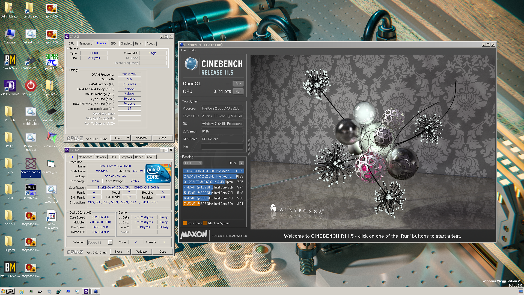Image resolution: width=524 pixels, height=295 pixels.
Task: Select ranking row 3 AMD Opteron 7.95
Action: 213,182
